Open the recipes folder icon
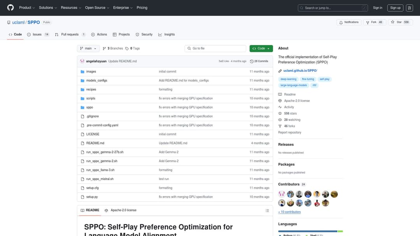This screenshot has width=420, height=236. click(82, 90)
